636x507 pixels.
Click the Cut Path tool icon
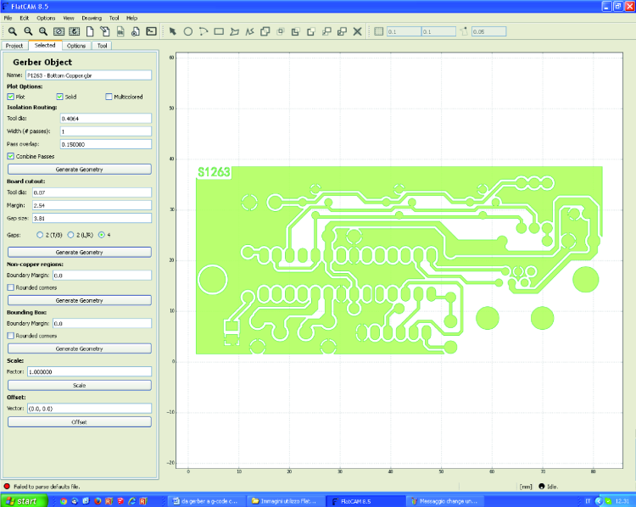pyautogui.click(x=311, y=31)
